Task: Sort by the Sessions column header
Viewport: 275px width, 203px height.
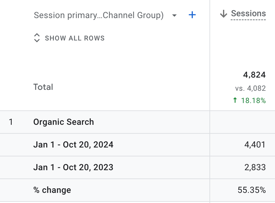Action: [248, 14]
